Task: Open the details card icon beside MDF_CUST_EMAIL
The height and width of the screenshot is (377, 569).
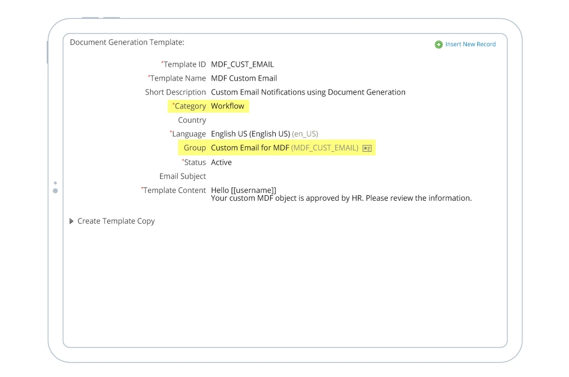Action: tap(367, 148)
